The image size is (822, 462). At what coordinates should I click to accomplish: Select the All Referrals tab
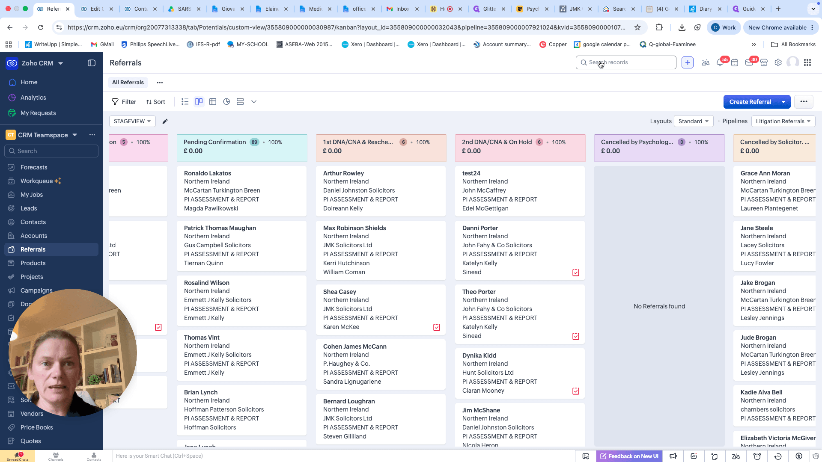coord(128,83)
